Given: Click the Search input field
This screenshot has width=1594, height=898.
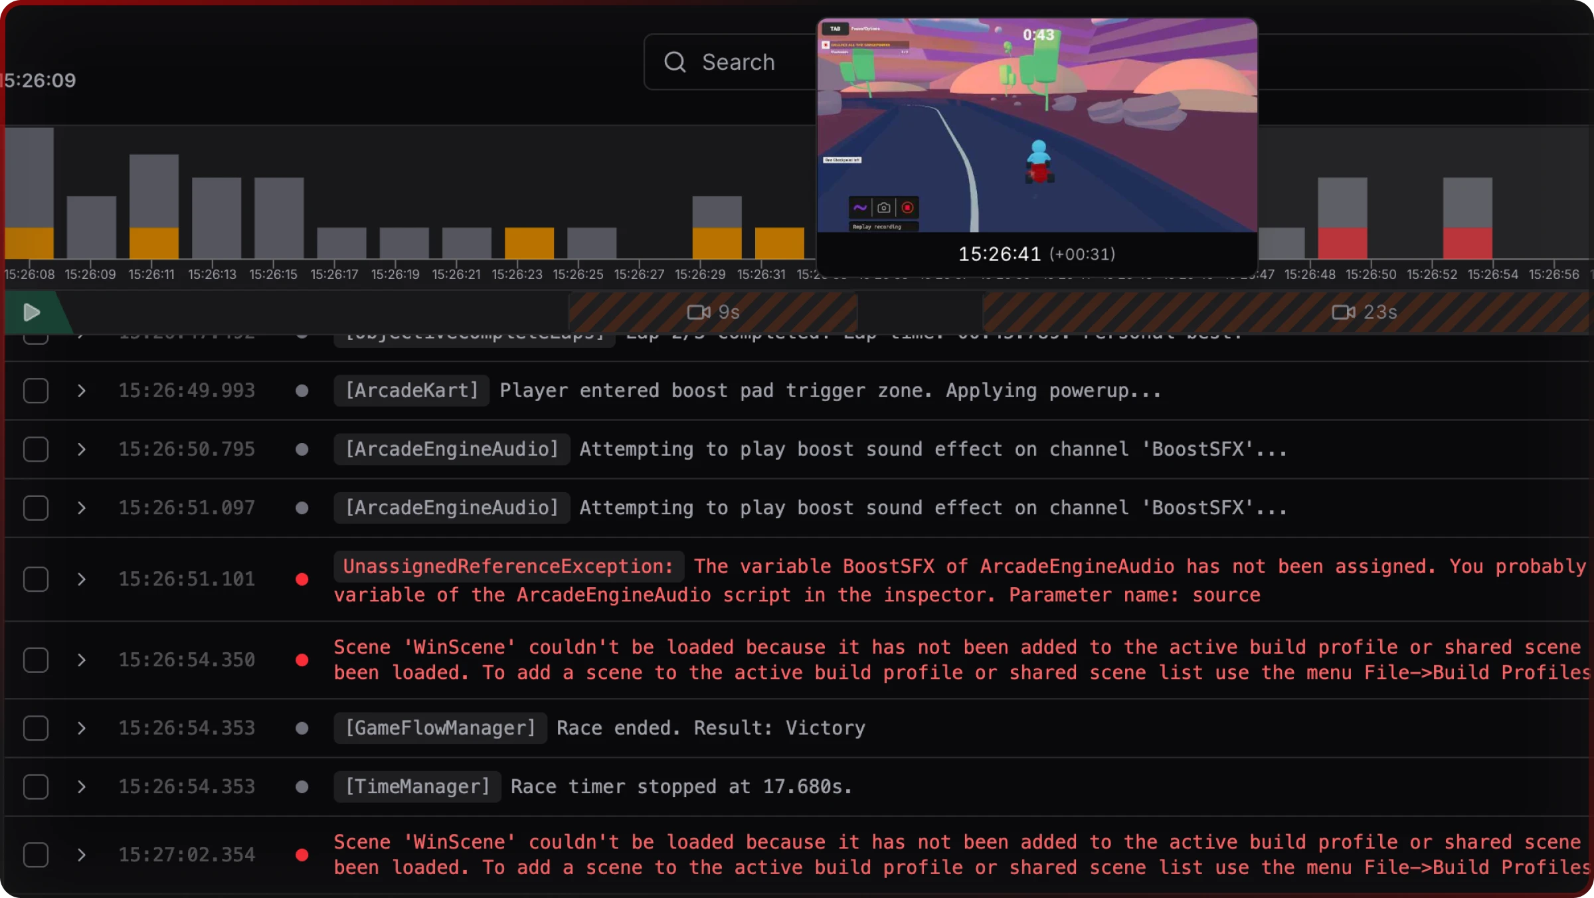Looking at the screenshot, I should click(x=731, y=62).
